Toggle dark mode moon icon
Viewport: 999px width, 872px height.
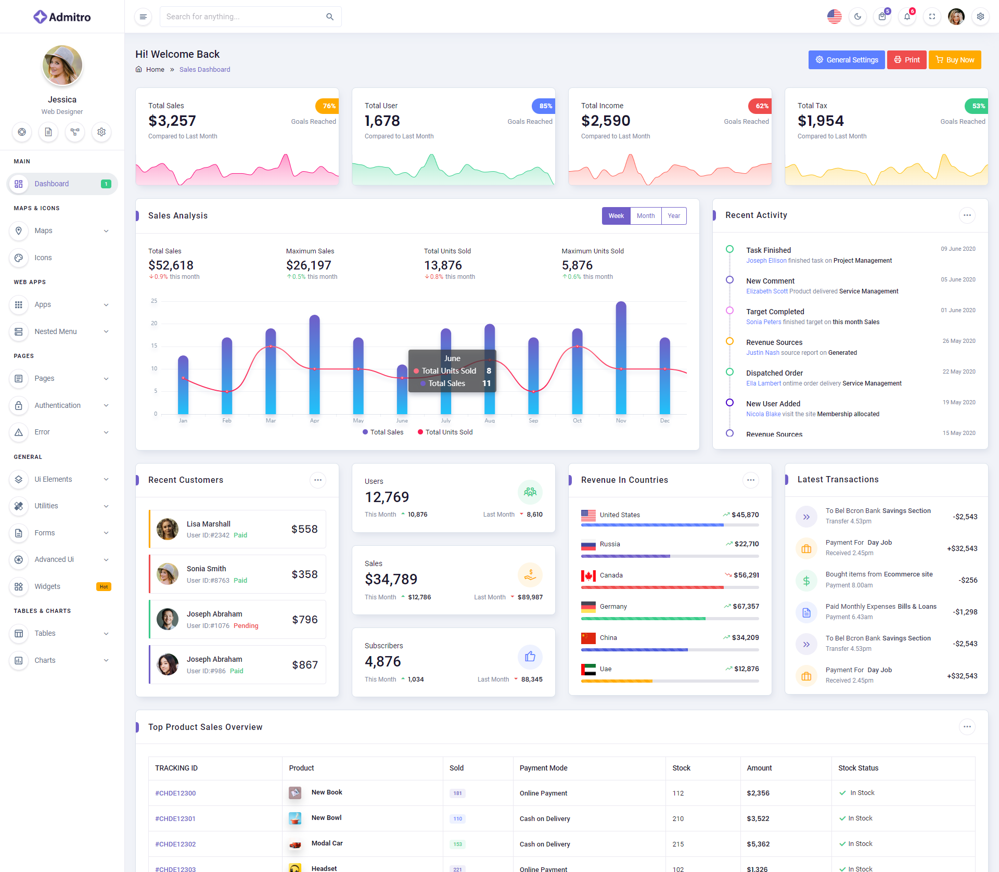coord(857,17)
